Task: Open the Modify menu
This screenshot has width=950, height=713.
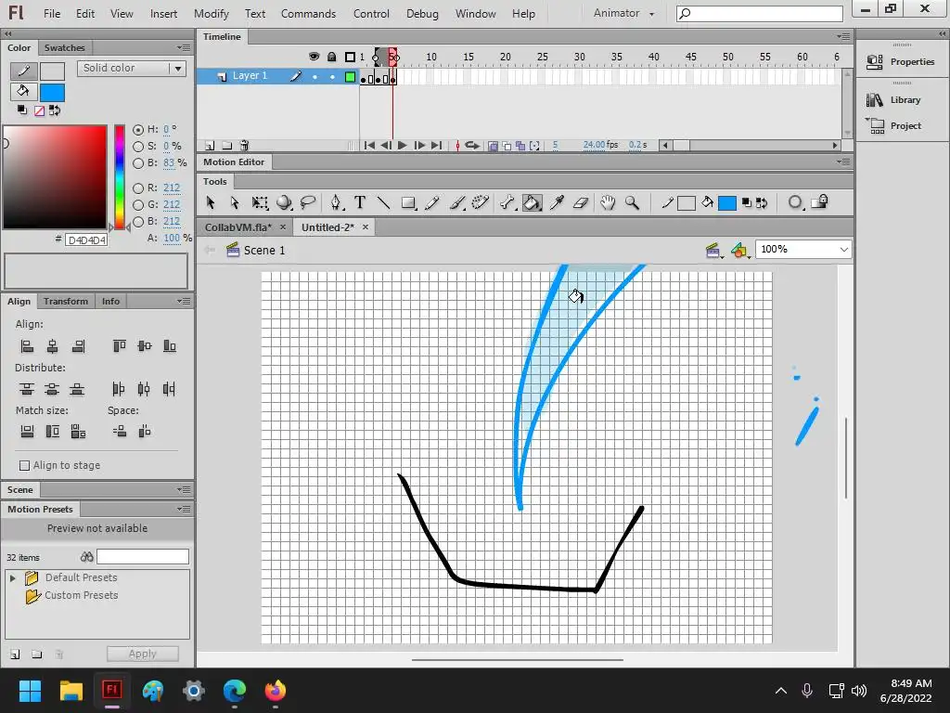Action: 212,13
